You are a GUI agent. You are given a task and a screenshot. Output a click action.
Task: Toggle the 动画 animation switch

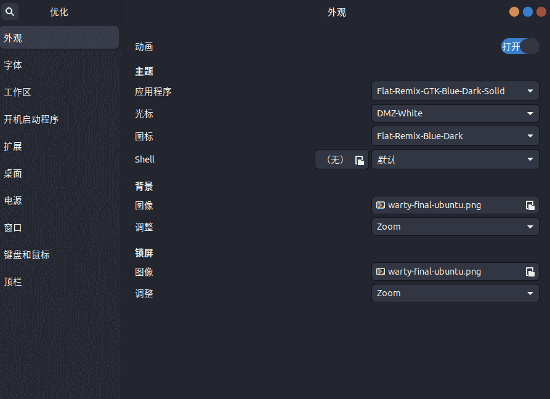tap(519, 47)
